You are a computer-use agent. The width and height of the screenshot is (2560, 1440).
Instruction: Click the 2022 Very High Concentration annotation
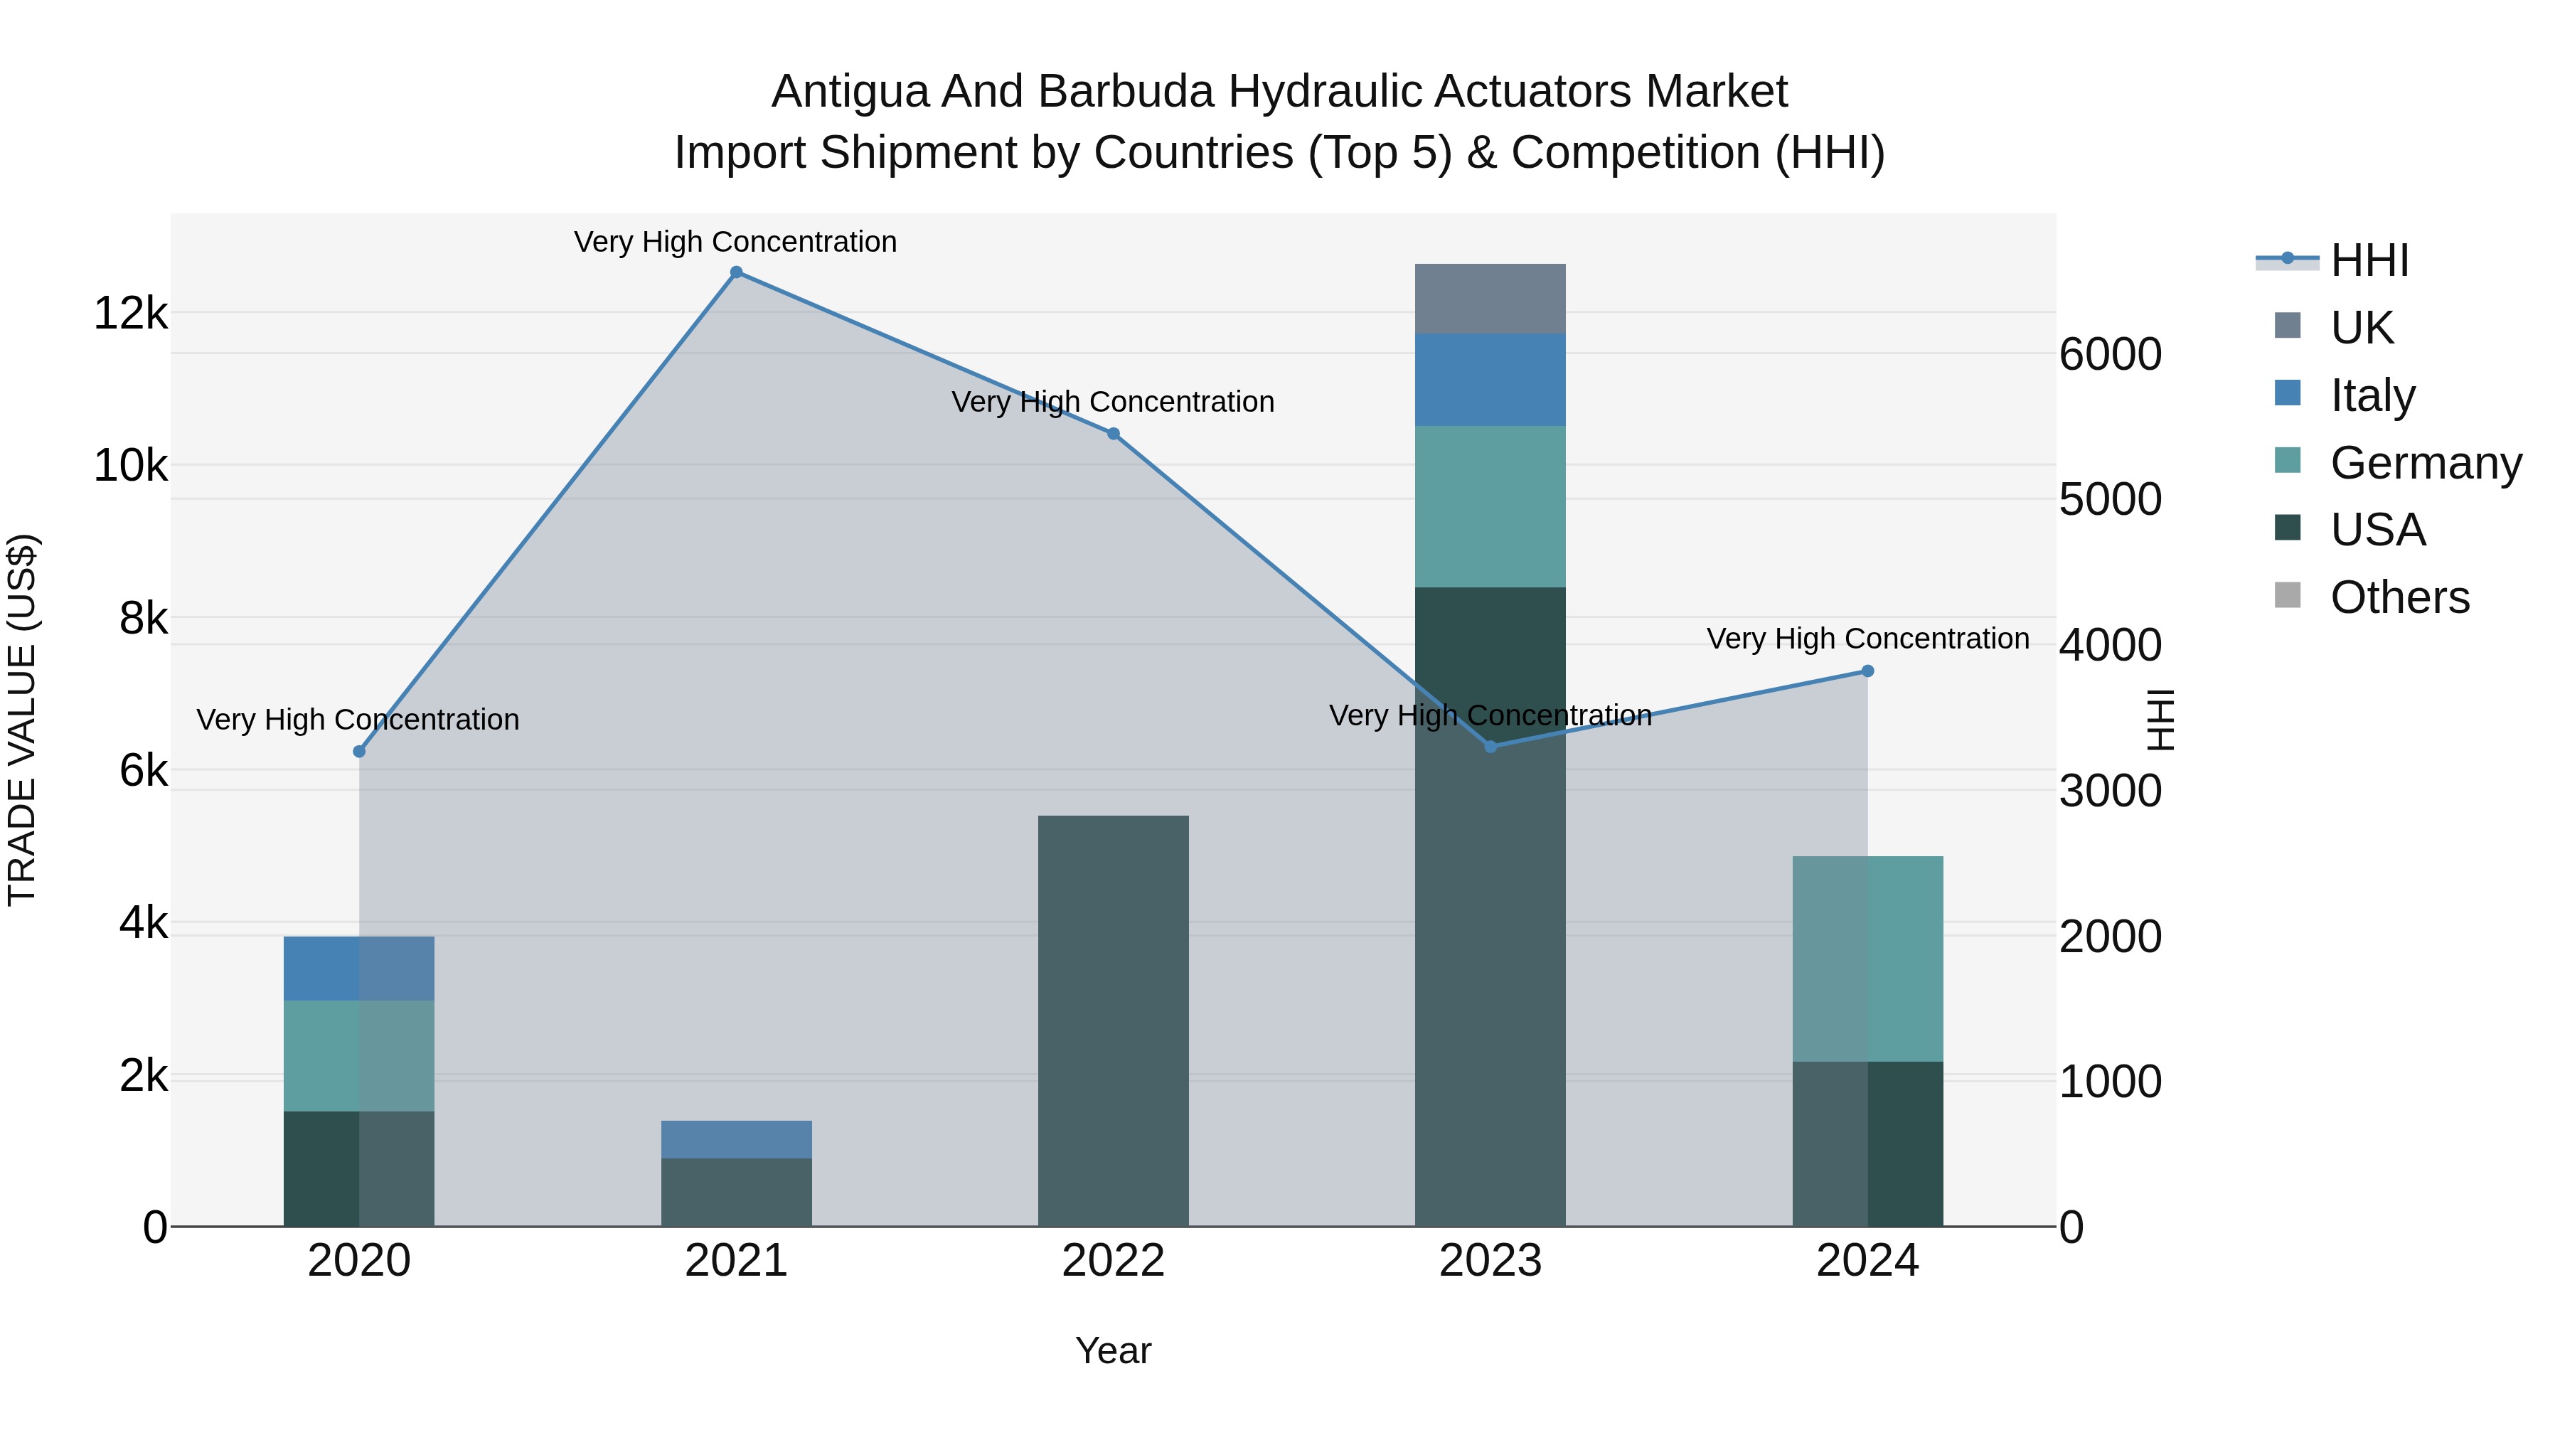coord(1113,402)
